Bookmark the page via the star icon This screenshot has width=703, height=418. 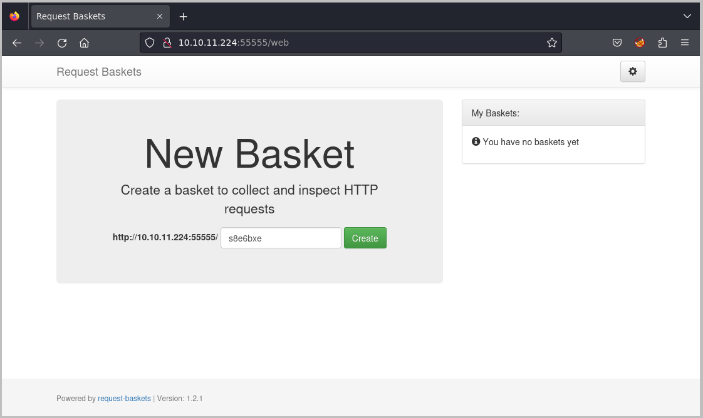[x=552, y=43]
